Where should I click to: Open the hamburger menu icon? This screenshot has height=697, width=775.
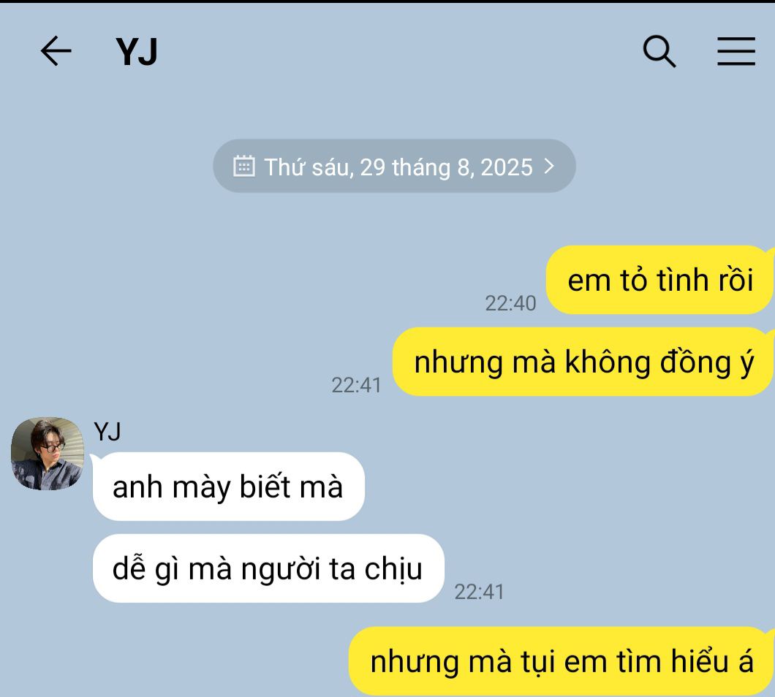tap(736, 51)
